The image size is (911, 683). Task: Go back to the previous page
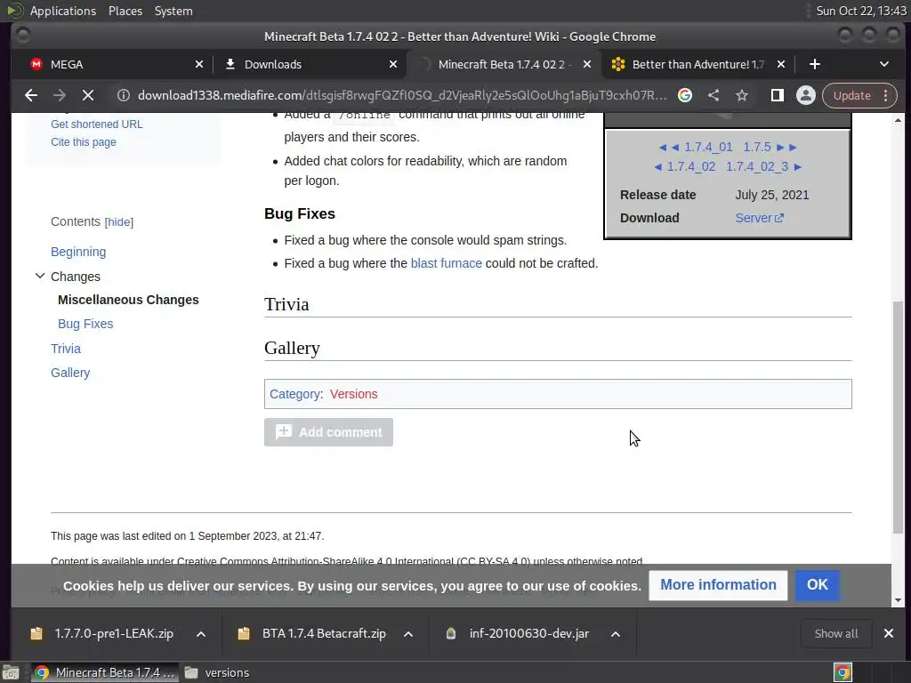(x=31, y=95)
